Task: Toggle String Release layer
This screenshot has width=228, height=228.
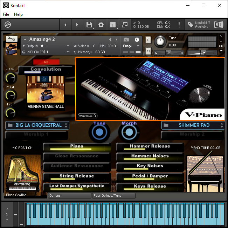Action: tap(77, 177)
